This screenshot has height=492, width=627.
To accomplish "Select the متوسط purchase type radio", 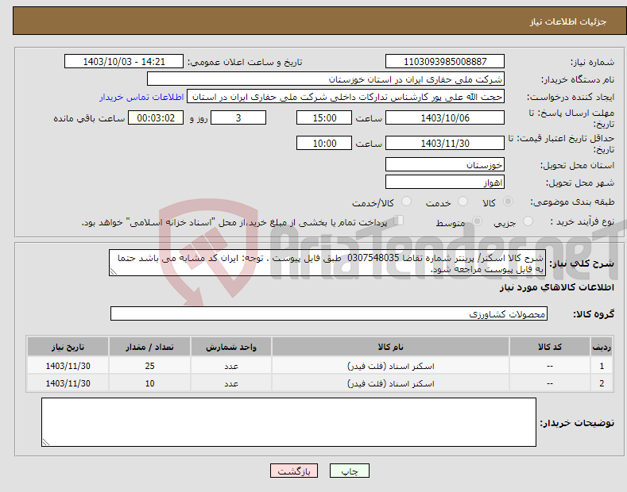I will coord(477,221).
